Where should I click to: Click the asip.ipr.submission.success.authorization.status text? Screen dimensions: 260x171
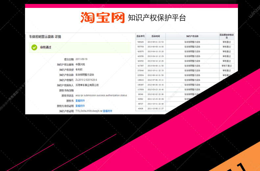click(x=101, y=95)
